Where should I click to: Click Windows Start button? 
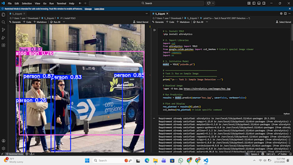(x=87, y=160)
